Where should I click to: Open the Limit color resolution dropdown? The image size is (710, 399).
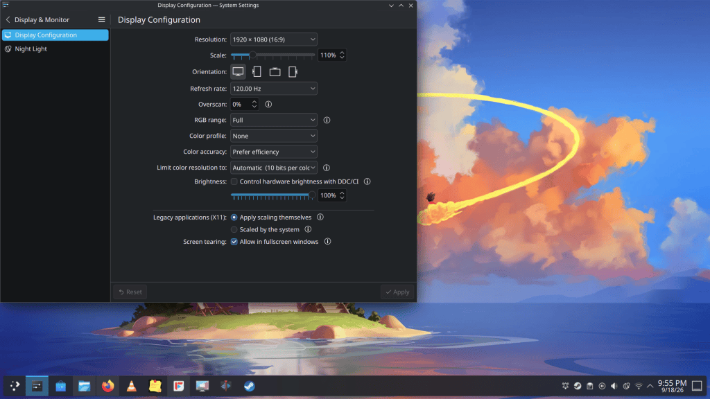pyautogui.click(x=273, y=168)
